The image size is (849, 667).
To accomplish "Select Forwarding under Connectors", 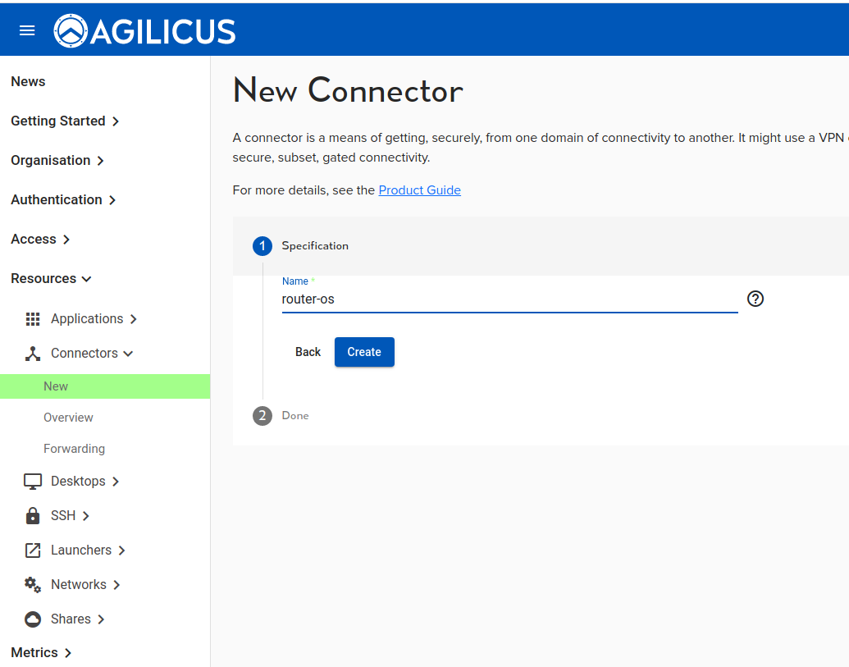I will 74,449.
